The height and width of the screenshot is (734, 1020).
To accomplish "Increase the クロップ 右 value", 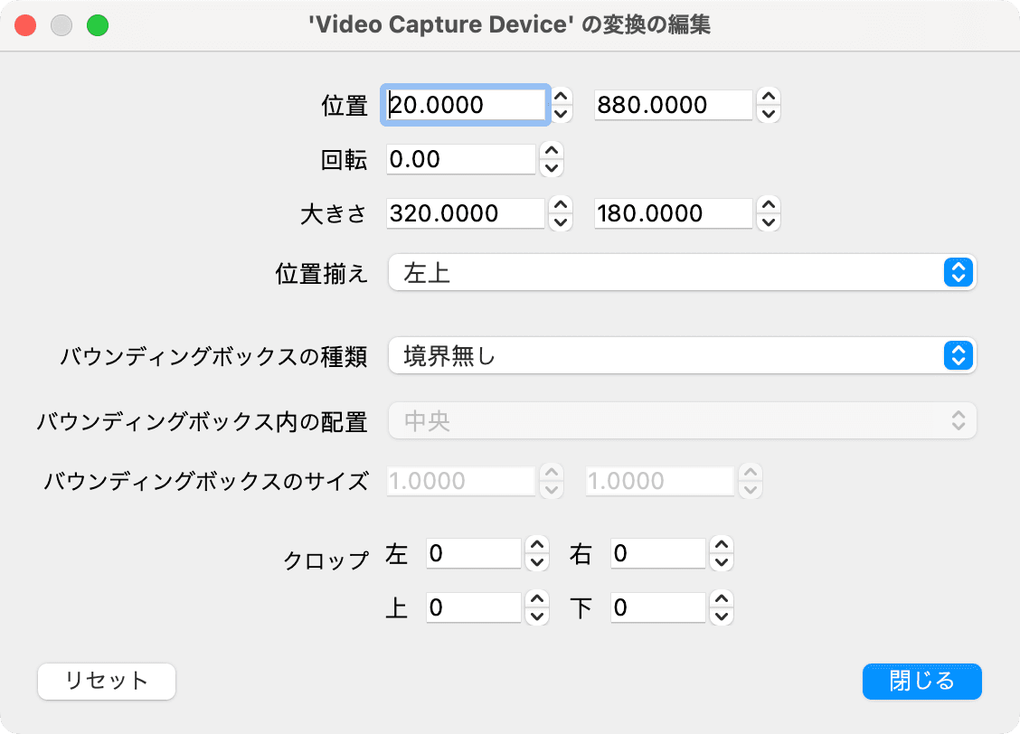I will [x=722, y=545].
